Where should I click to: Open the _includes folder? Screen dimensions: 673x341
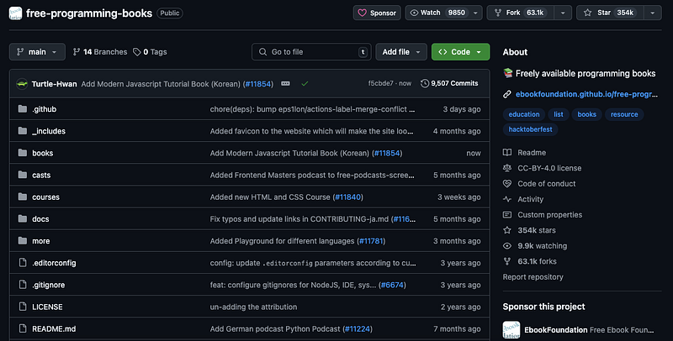(x=49, y=131)
